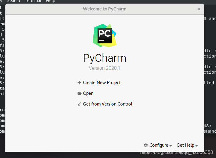Image resolution: width=216 pixels, height=158 pixels.
Task: Select Get from Version Control
Action: coord(107,104)
